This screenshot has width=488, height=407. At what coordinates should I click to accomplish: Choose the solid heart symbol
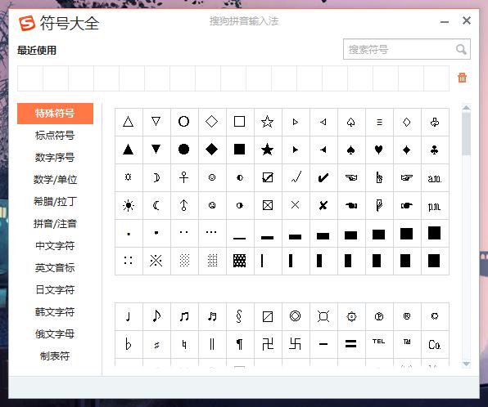(x=379, y=150)
